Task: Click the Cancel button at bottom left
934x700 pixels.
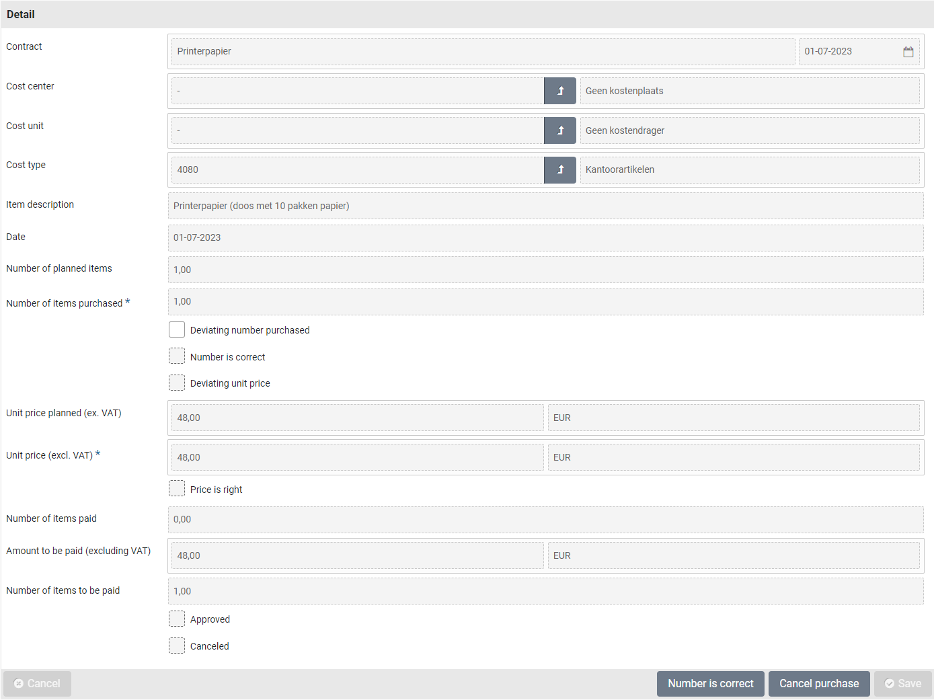Action: click(x=37, y=684)
